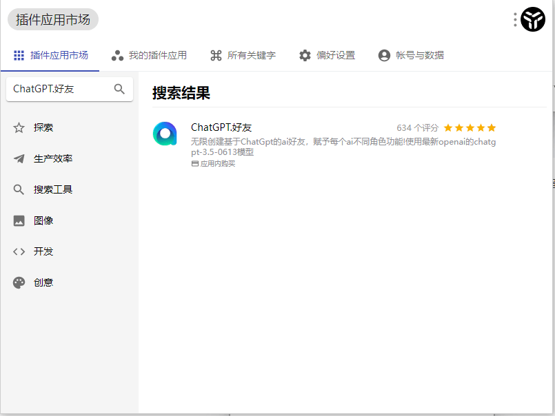Viewport: 555px width, 416px height.
Task: Click the magnifier icon inside the search box
Action: point(119,89)
